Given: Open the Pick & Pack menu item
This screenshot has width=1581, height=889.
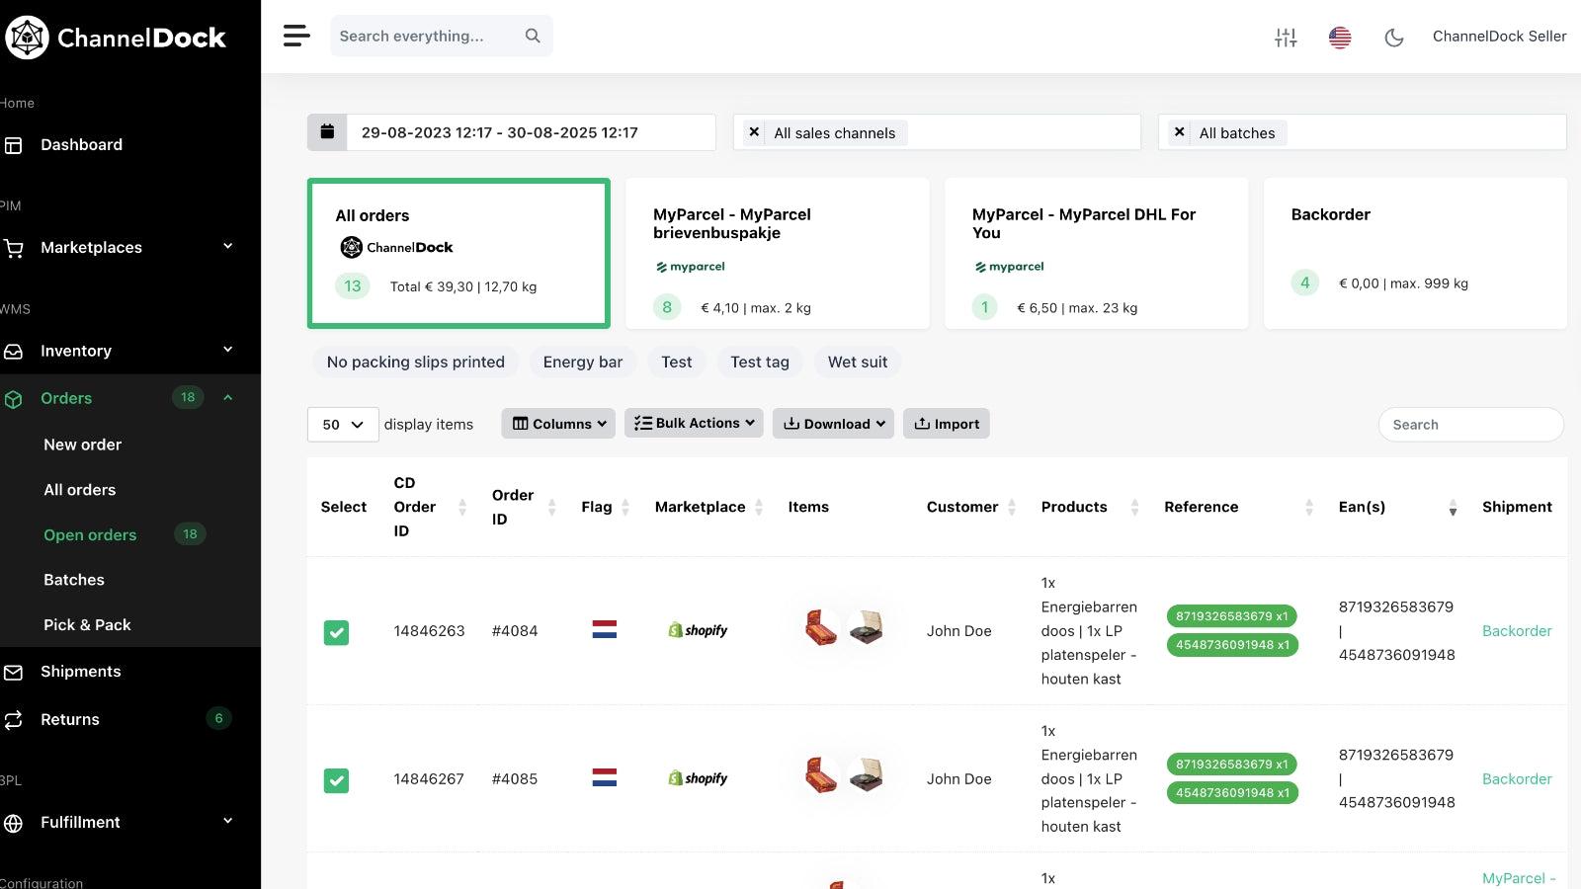Looking at the screenshot, I should 88,624.
